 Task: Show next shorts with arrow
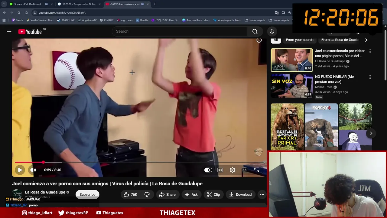tap(371, 134)
